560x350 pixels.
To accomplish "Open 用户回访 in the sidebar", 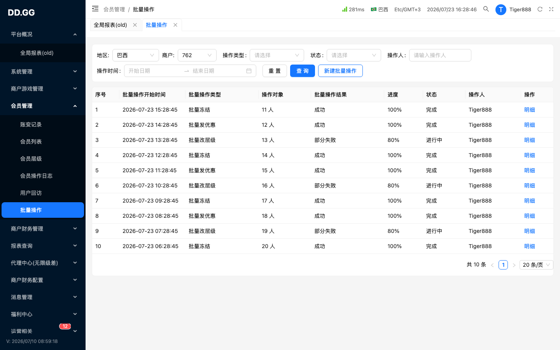I will [43, 193].
